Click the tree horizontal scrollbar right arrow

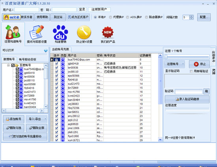tap(42, 111)
